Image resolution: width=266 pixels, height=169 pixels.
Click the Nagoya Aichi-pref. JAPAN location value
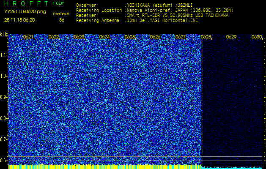click(180, 11)
